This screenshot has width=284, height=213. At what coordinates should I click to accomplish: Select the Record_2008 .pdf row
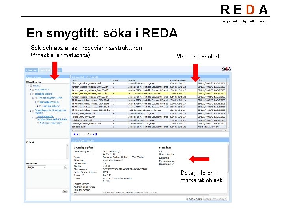(149, 117)
